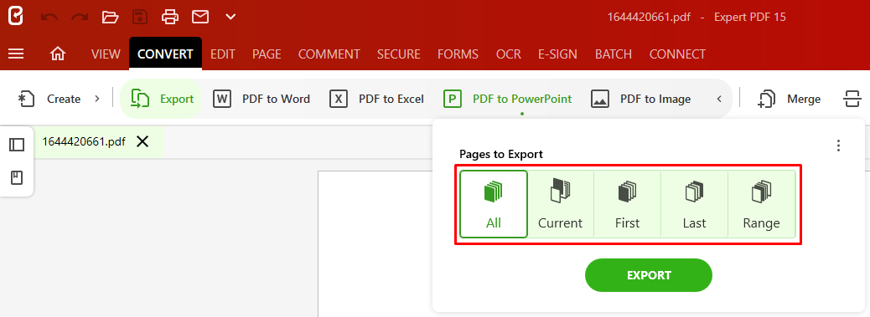Click the Expert PDF logo icon
This screenshot has width=870, height=317.
[x=16, y=17]
